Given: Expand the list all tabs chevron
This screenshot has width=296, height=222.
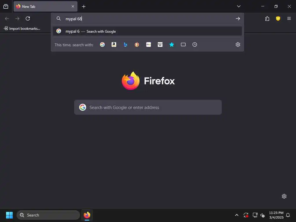Looking at the screenshot, I should pos(238,6).
